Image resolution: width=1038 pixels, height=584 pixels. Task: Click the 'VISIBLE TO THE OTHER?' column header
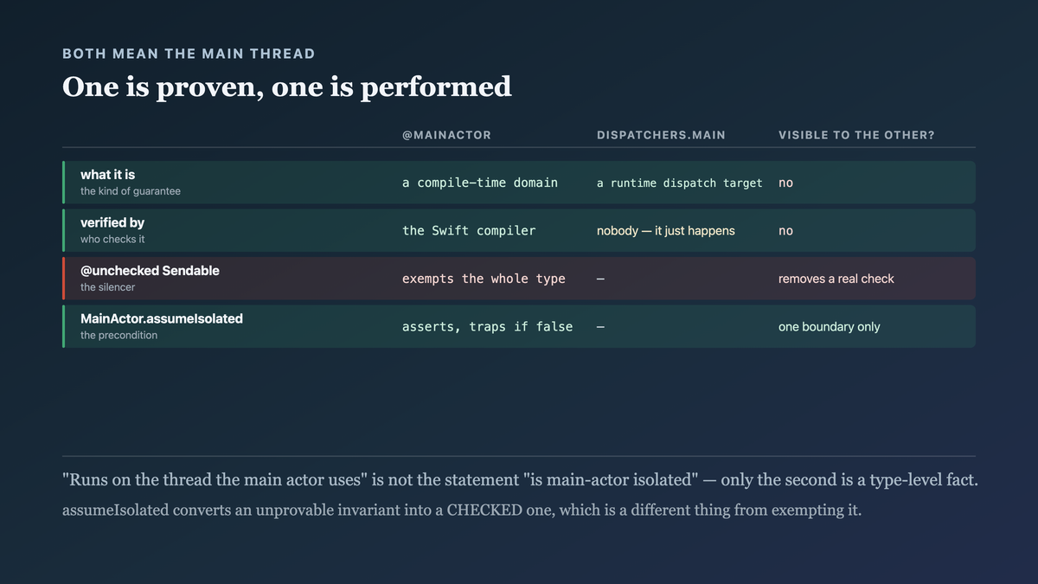[856, 135]
